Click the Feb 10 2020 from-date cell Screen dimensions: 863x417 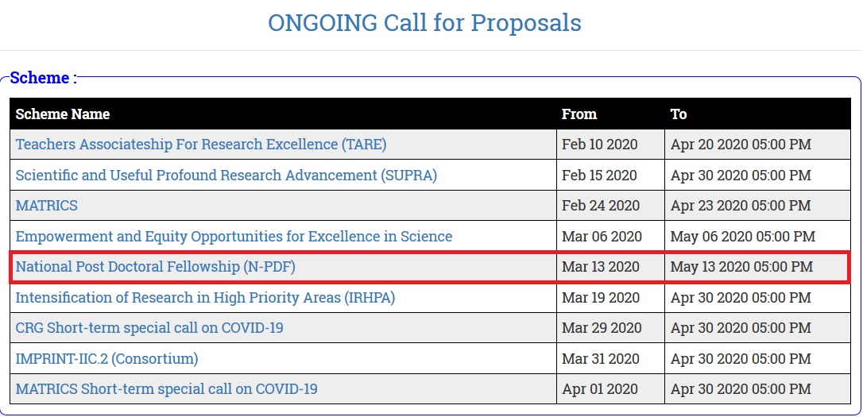click(x=599, y=145)
